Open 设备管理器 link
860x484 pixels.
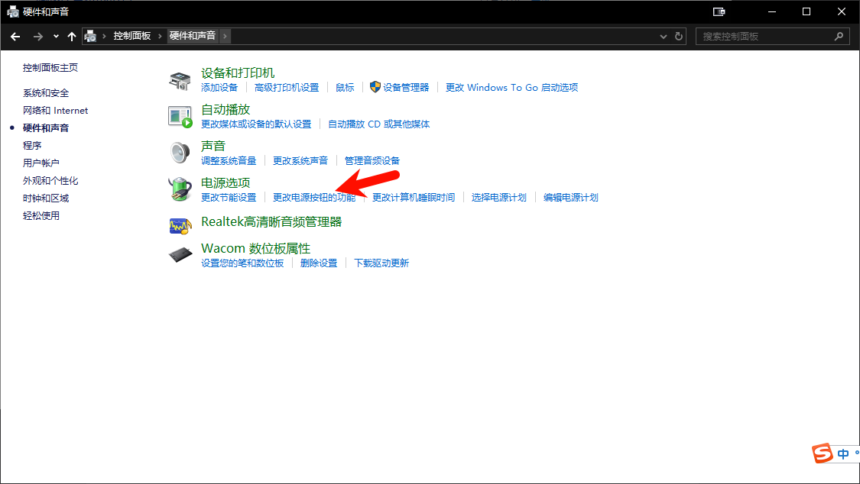coord(406,88)
